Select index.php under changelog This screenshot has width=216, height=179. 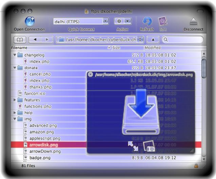[x=39, y=61]
